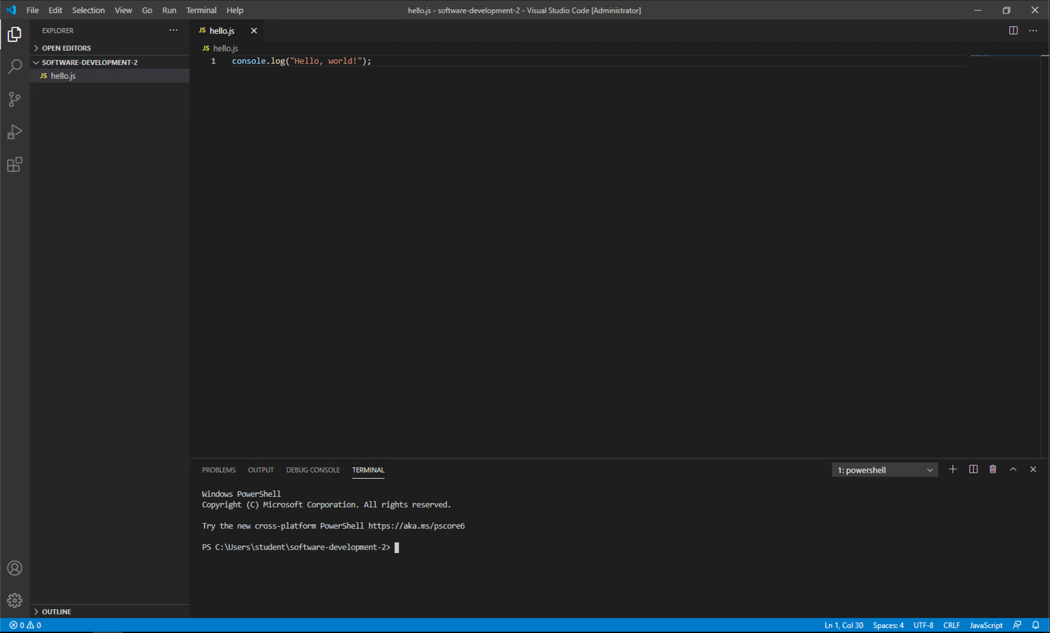Select the Source Control icon
Screen dimensions: 1050x633
point(15,99)
